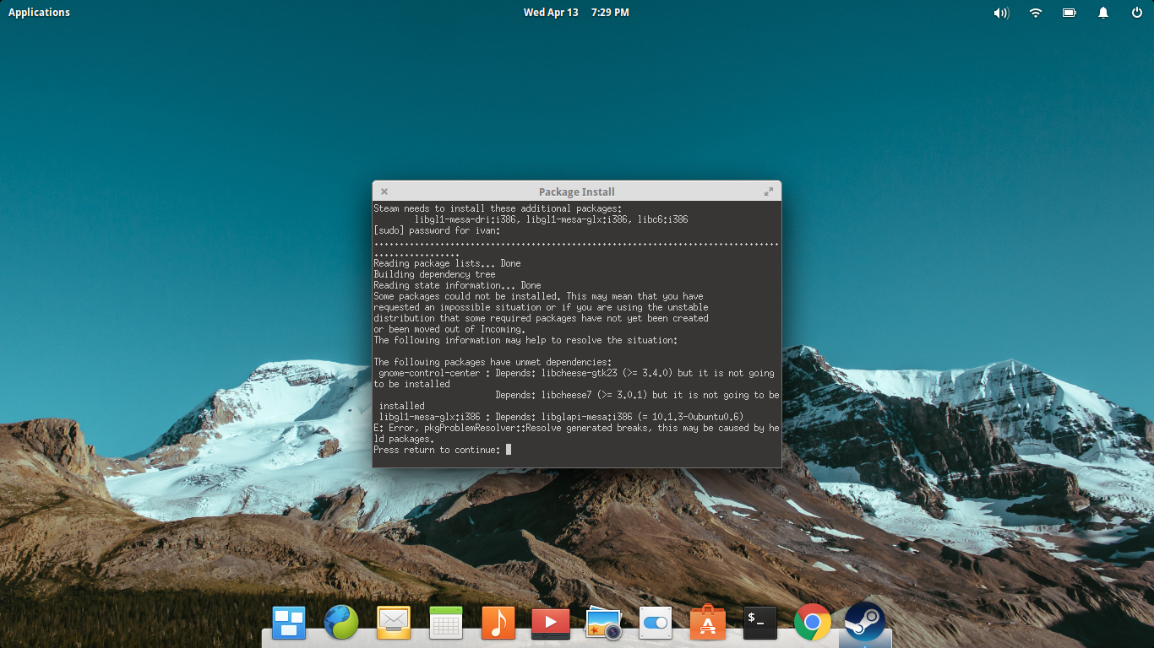Viewport: 1154px width, 648px height.
Task: Launch Google Chrome from the dock
Action: point(813,623)
